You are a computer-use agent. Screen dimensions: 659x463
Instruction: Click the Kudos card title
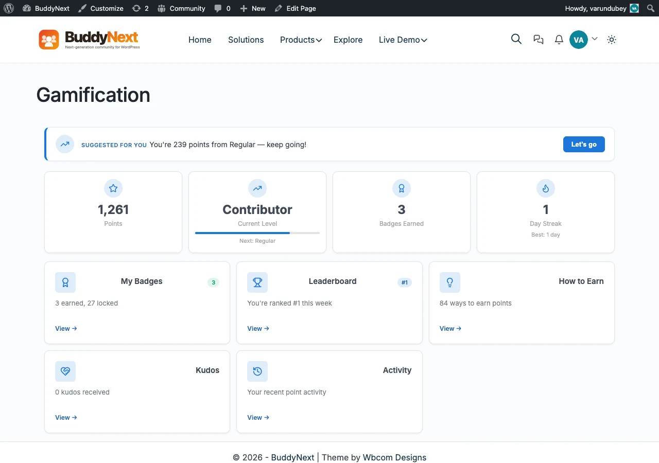click(207, 370)
